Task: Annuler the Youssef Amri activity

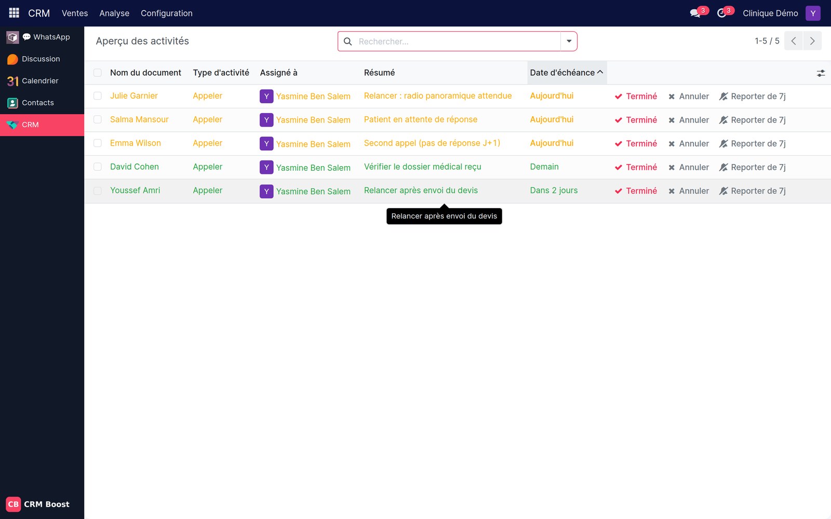Action: (689, 191)
